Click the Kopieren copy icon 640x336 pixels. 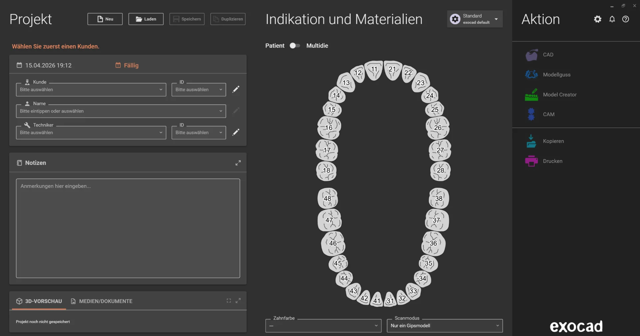(x=531, y=141)
